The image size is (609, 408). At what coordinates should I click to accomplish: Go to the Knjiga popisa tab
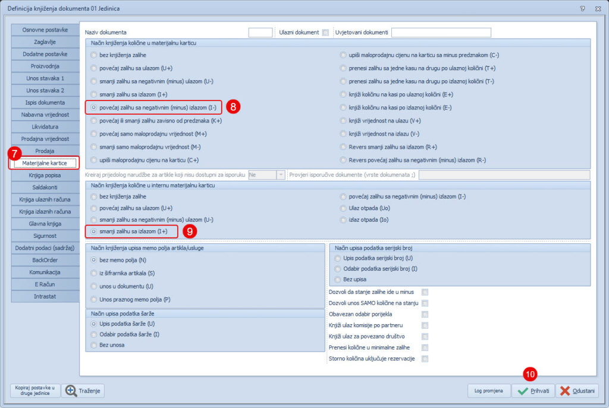[x=45, y=175]
